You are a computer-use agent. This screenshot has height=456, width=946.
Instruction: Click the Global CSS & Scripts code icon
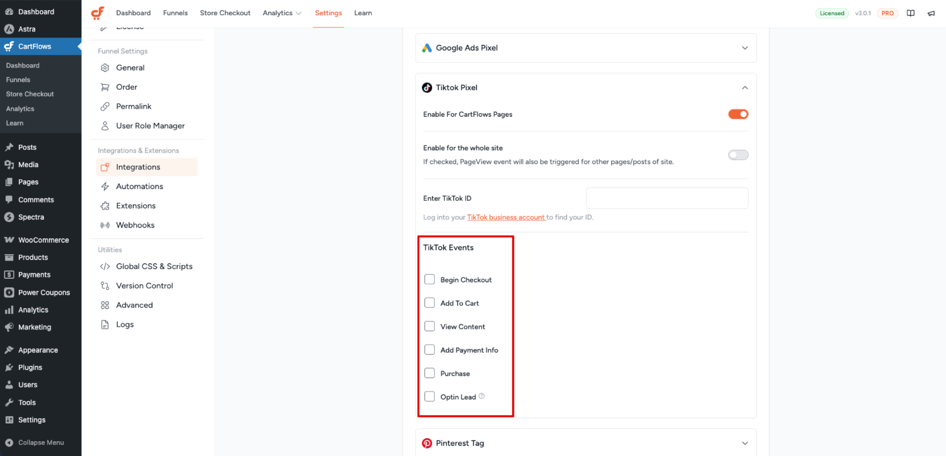105,266
